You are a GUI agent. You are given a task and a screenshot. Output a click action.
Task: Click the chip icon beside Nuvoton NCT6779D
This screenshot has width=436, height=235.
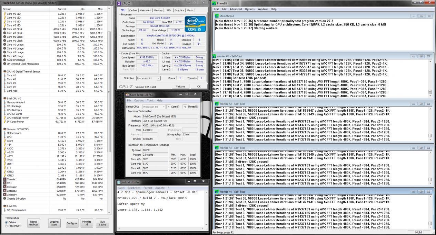[4, 129]
